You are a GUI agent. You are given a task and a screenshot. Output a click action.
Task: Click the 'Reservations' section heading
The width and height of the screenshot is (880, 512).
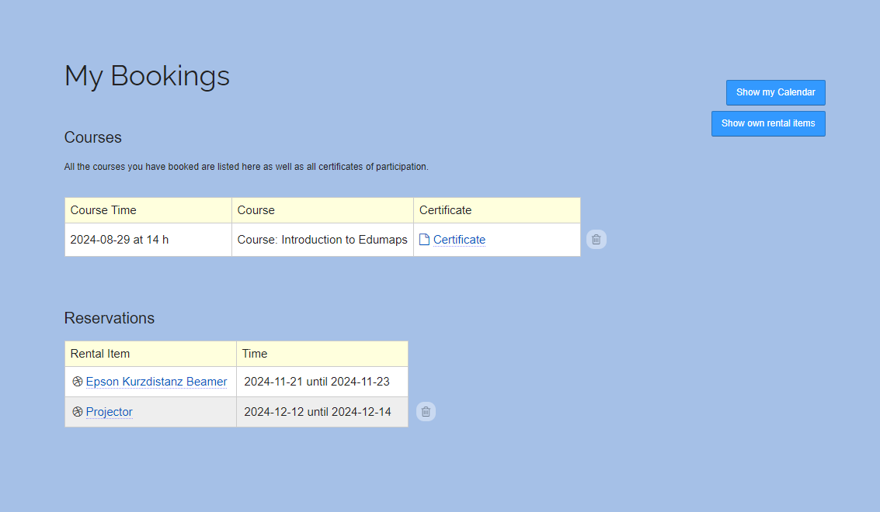coord(110,318)
